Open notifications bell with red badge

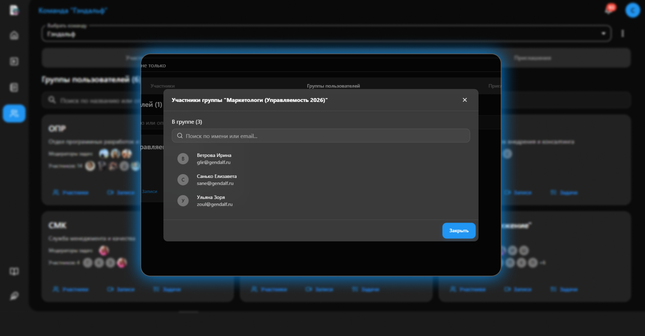[609, 10]
